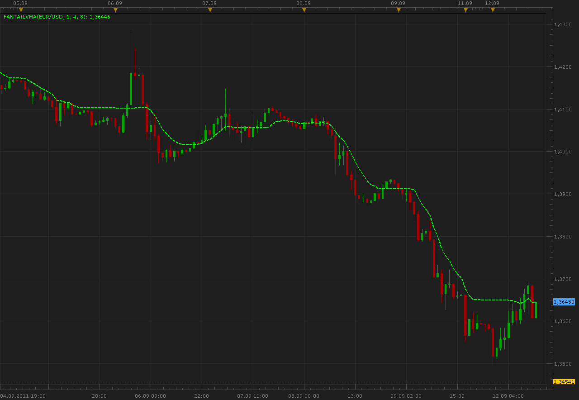Click the 08.09 00:00 time label

[304, 396]
